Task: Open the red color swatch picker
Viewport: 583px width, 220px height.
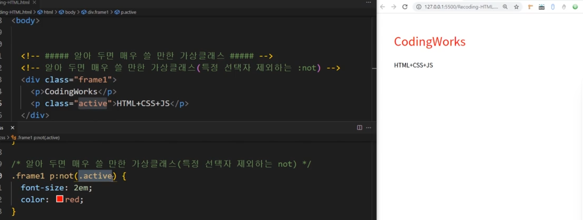Action: click(x=60, y=199)
